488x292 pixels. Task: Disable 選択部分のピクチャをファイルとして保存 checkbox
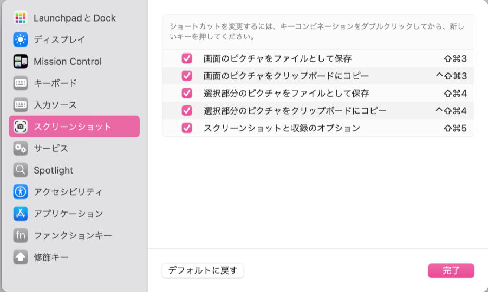click(x=187, y=93)
